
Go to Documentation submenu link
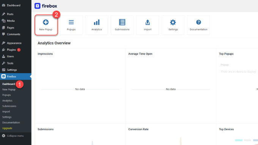coord(11,123)
